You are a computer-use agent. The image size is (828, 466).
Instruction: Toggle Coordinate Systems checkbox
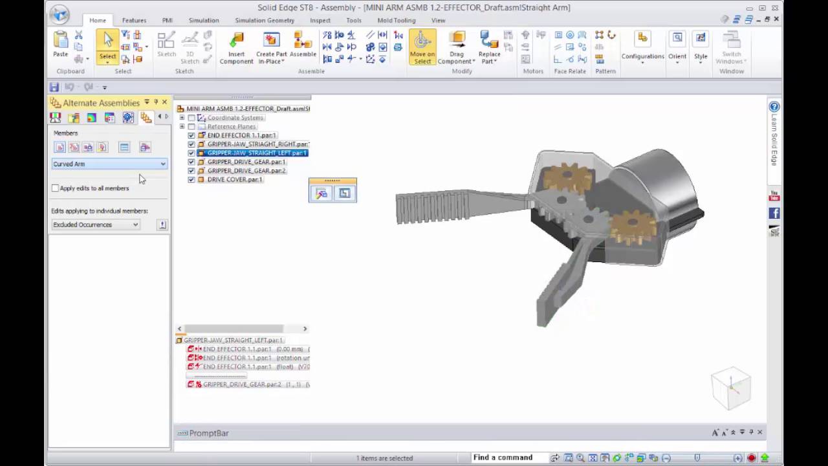click(191, 118)
